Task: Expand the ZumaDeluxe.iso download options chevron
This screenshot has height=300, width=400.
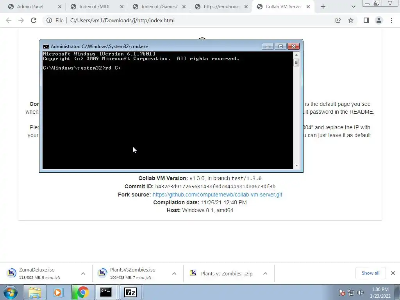Action: (x=83, y=273)
